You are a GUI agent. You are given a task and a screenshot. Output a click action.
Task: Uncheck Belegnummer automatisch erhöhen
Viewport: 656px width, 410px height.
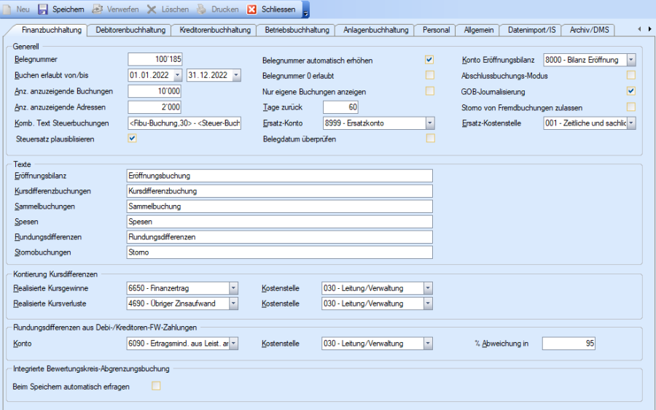click(430, 60)
